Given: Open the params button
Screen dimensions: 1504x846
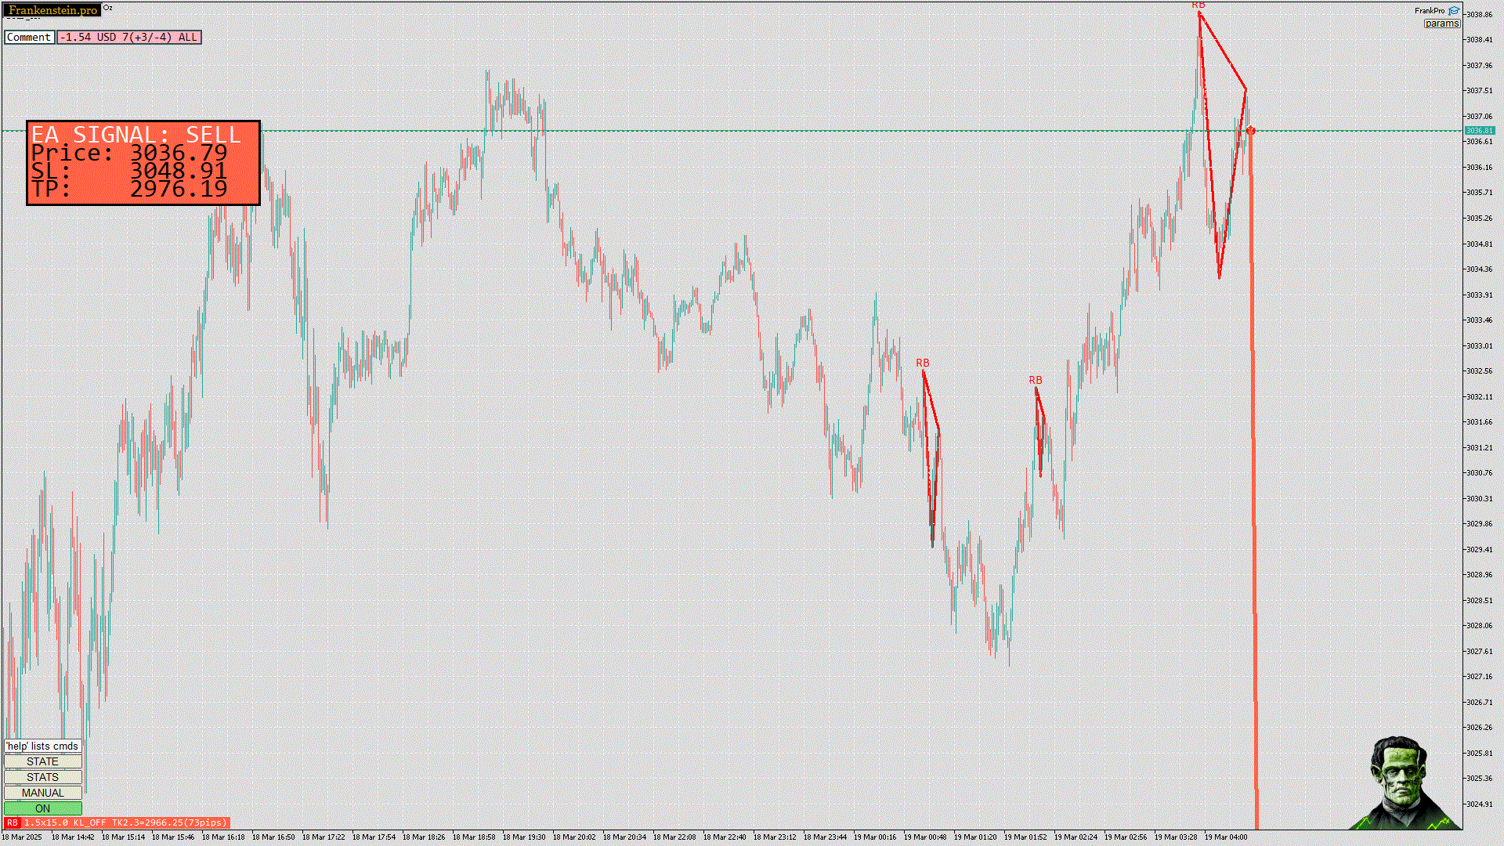Looking at the screenshot, I should 1441,23.
